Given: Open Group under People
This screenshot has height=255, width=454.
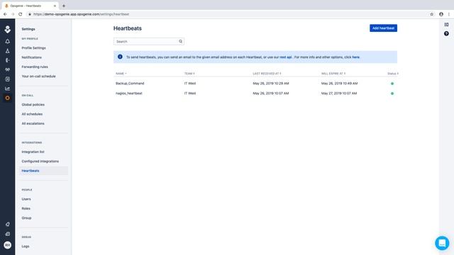Looking at the screenshot, I should tap(26, 218).
